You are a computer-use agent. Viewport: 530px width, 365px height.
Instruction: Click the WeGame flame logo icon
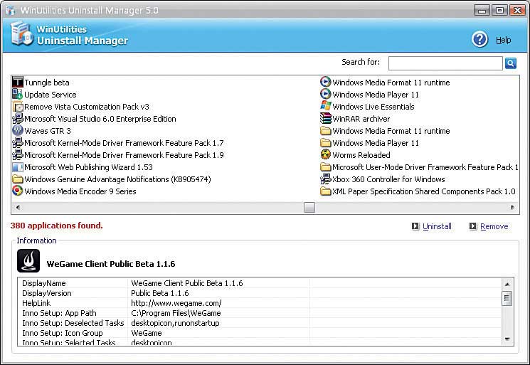click(28, 261)
